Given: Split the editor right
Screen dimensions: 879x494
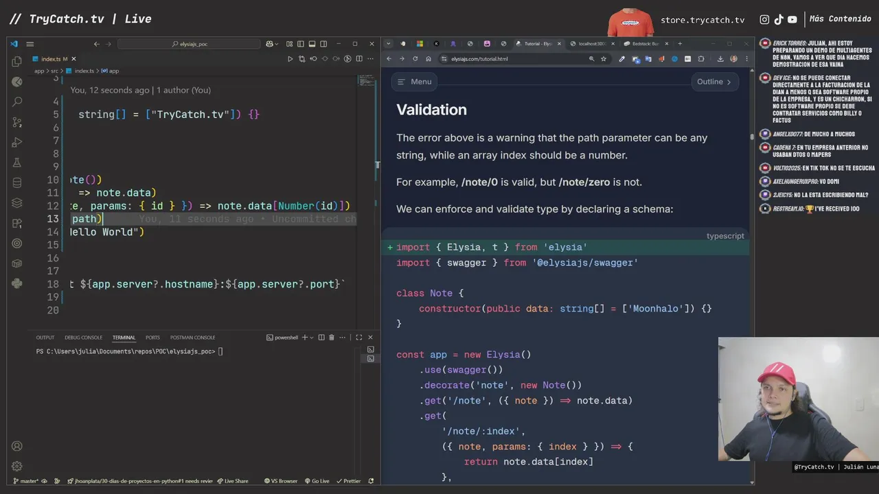Looking at the screenshot, I should click(x=359, y=59).
